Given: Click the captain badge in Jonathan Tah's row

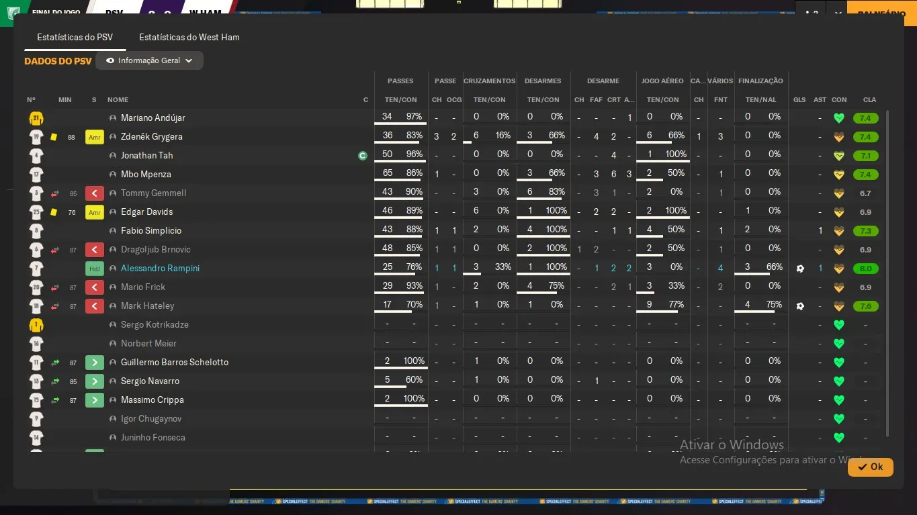Looking at the screenshot, I should click(363, 156).
